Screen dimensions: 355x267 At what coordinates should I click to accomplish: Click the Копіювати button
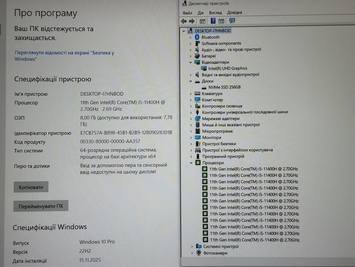click(x=31, y=187)
